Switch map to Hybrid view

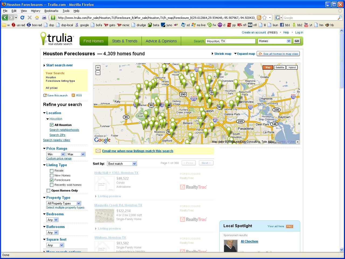[x=292, y=67]
